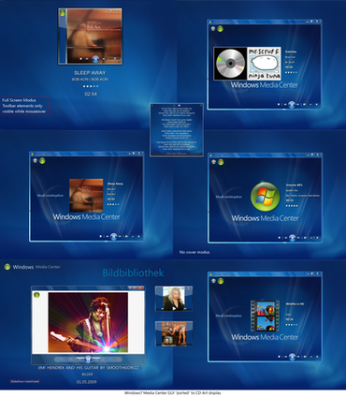Image resolution: width=346 pixels, height=397 pixels.
Task: Click the silver CD disc artwork
Action: (x=230, y=64)
